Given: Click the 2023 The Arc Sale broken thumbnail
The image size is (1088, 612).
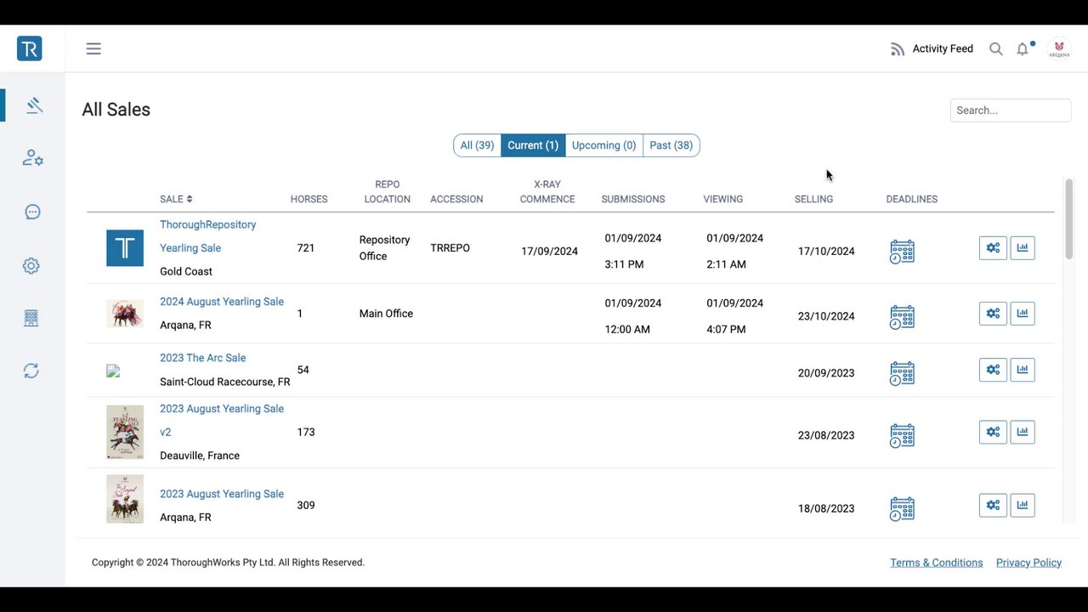Looking at the screenshot, I should pos(113,371).
